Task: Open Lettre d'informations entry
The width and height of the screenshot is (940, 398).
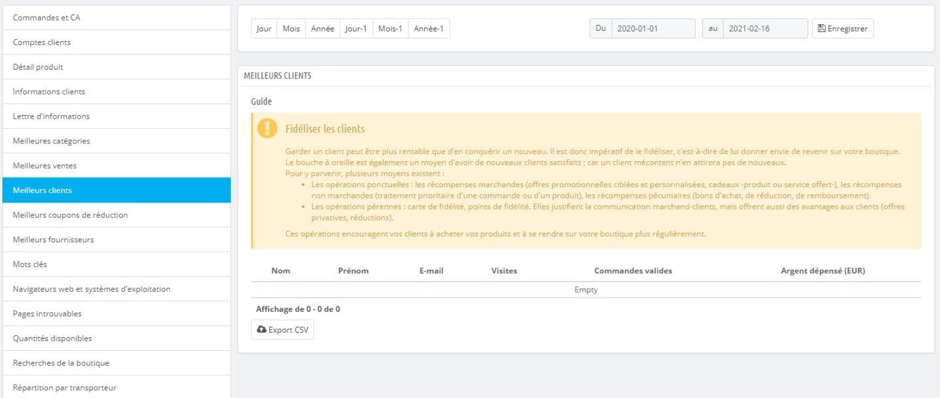Action: point(117,116)
